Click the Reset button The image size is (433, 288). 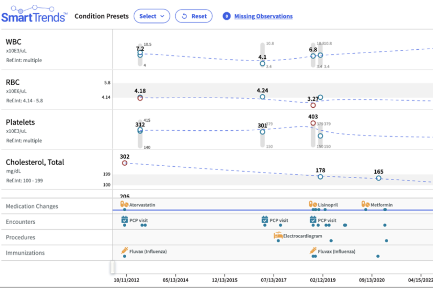194,16
